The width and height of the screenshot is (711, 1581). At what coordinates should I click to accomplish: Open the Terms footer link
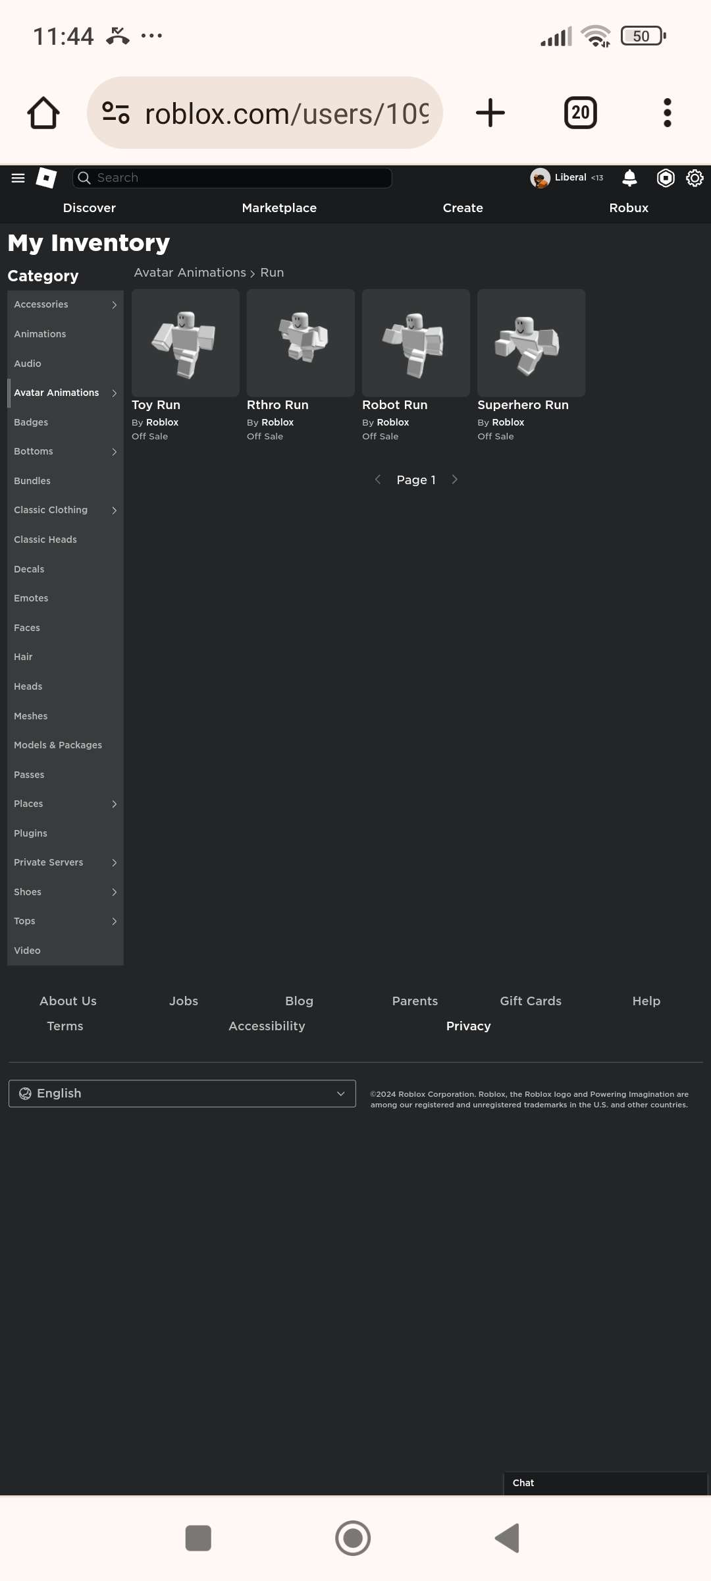coord(65,1026)
